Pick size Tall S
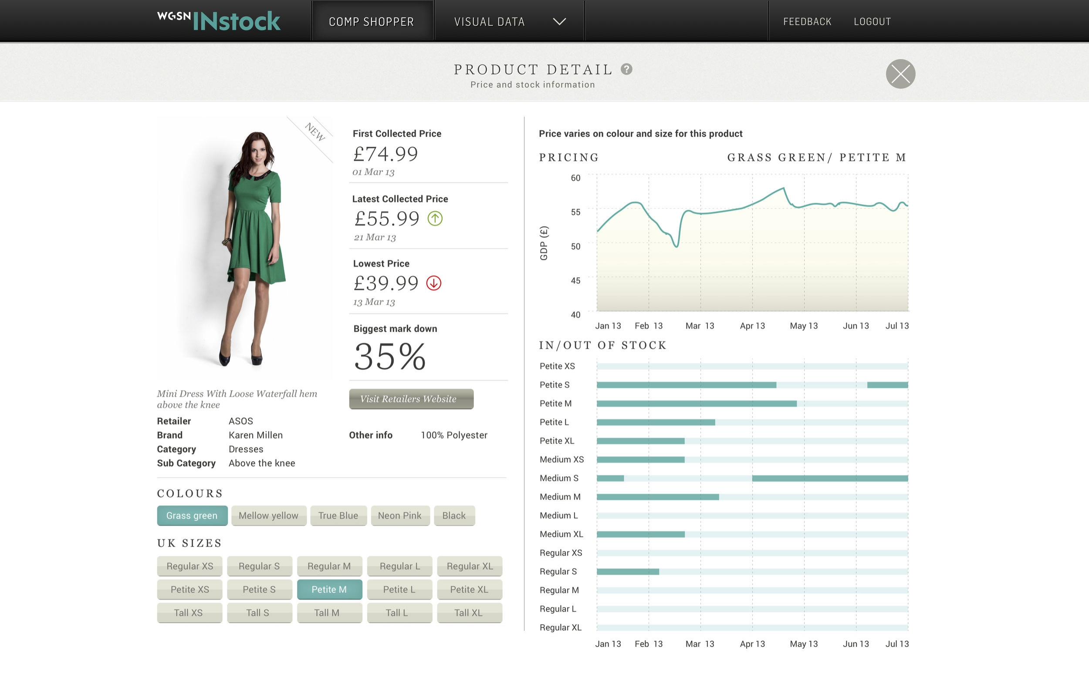 (x=260, y=613)
